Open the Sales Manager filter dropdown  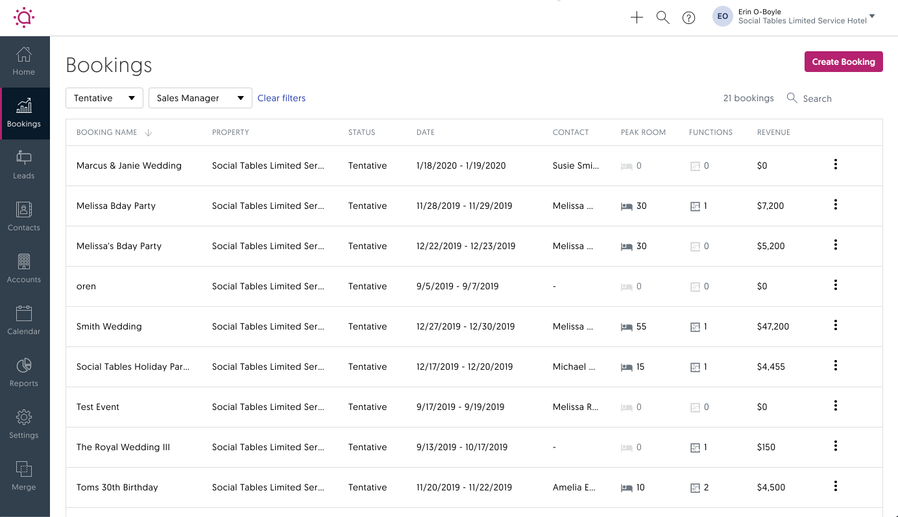[200, 98]
